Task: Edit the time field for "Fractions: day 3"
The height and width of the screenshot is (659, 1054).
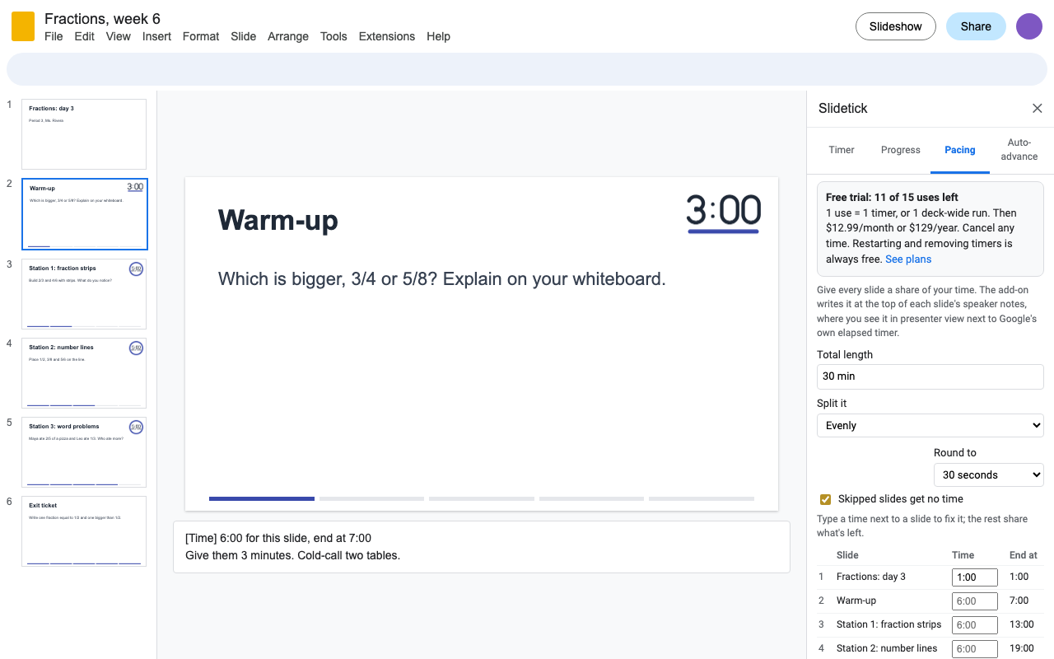Action: click(975, 577)
